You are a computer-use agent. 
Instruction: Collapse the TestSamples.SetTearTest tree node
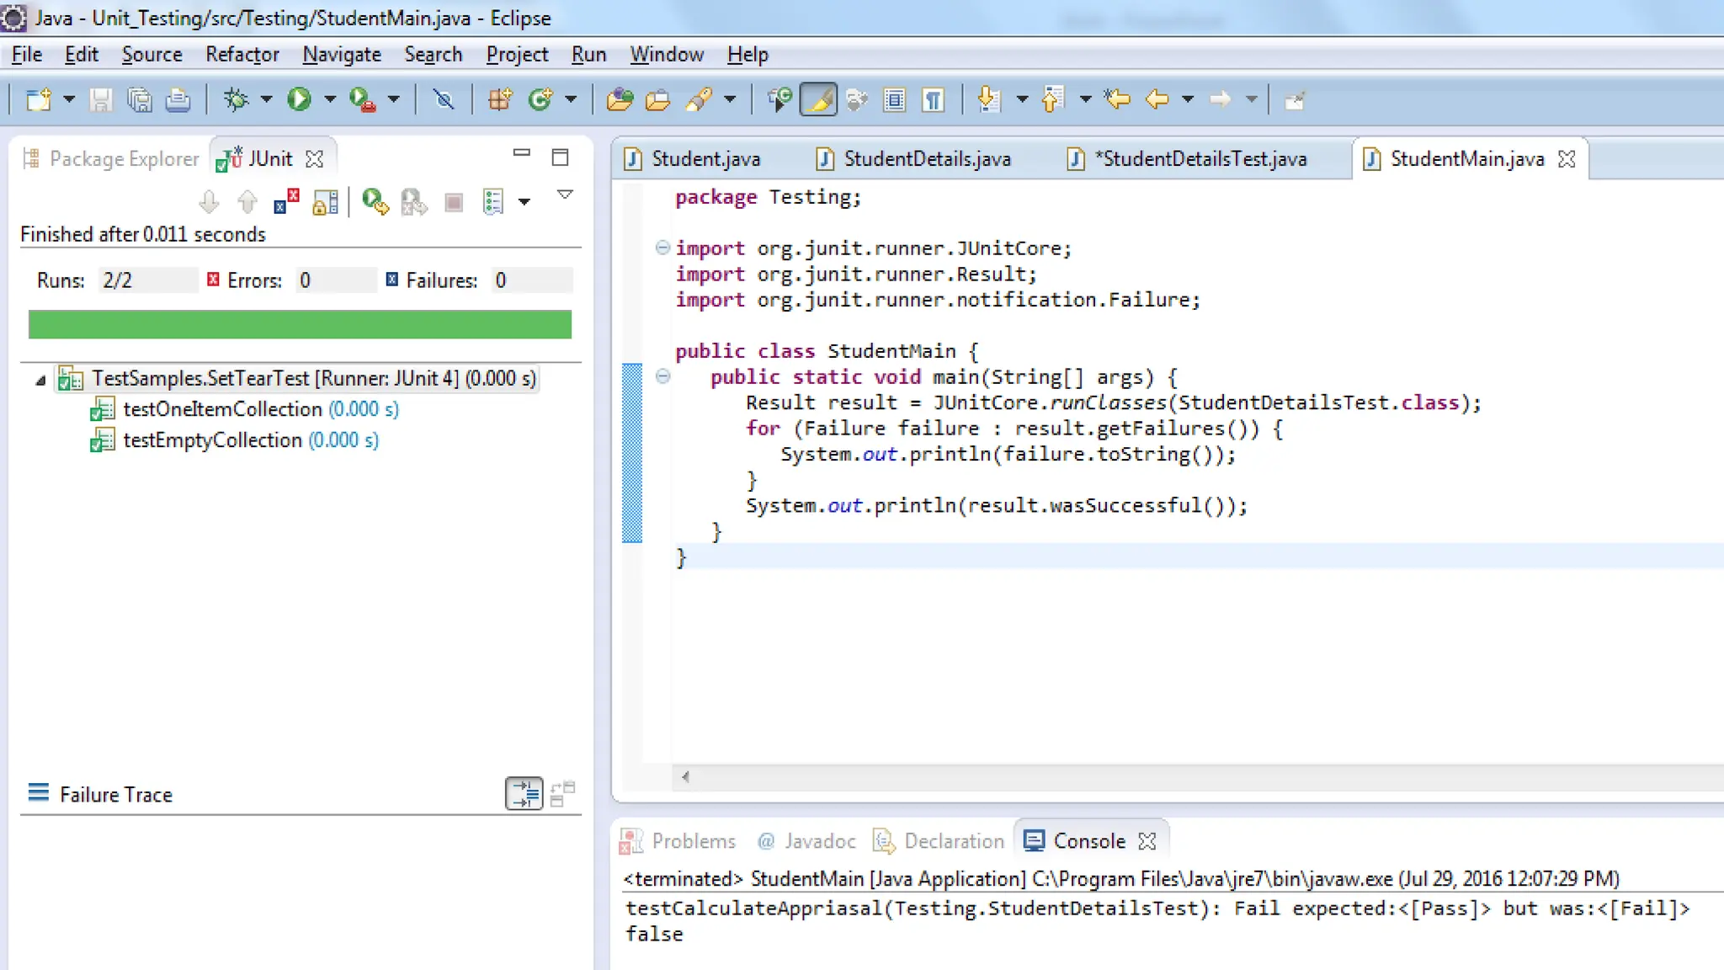pyautogui.click(x=40, y=380)
